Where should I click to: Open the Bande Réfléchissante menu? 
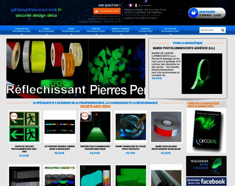click(x=46, y=30)
